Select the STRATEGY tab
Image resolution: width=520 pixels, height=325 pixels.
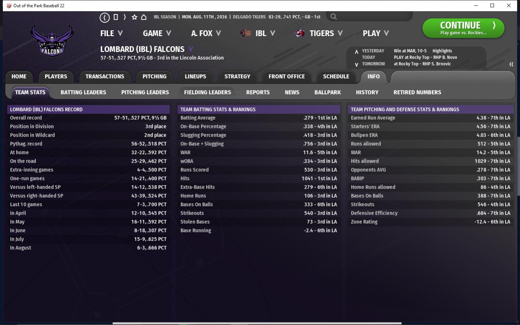click(x=237, y=77)
